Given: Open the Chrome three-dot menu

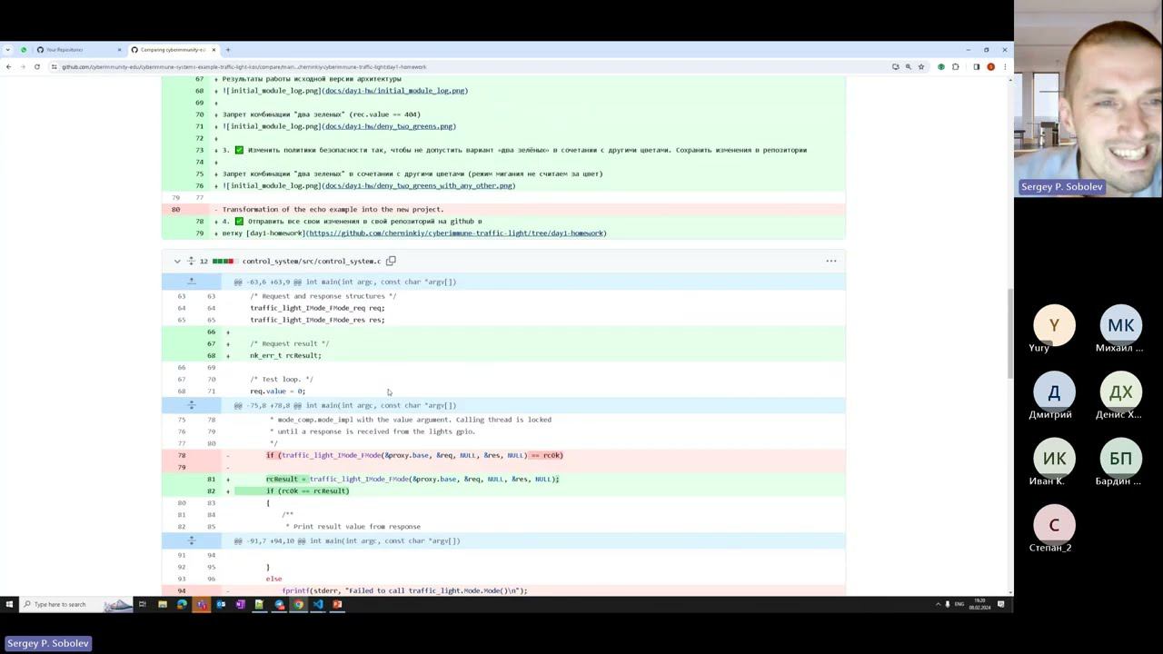Looking at the screenshot, I should (1004, 66).
